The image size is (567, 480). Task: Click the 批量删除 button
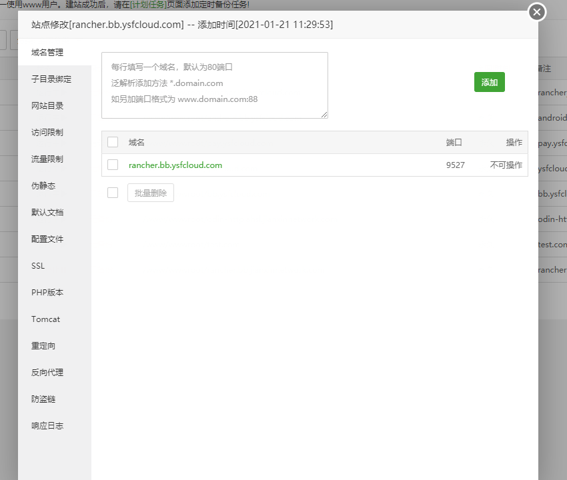[x=150, y=192]
